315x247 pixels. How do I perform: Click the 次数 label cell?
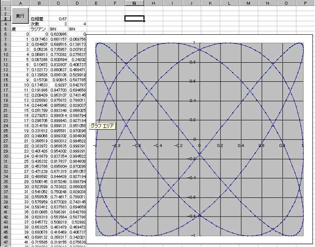39,24
